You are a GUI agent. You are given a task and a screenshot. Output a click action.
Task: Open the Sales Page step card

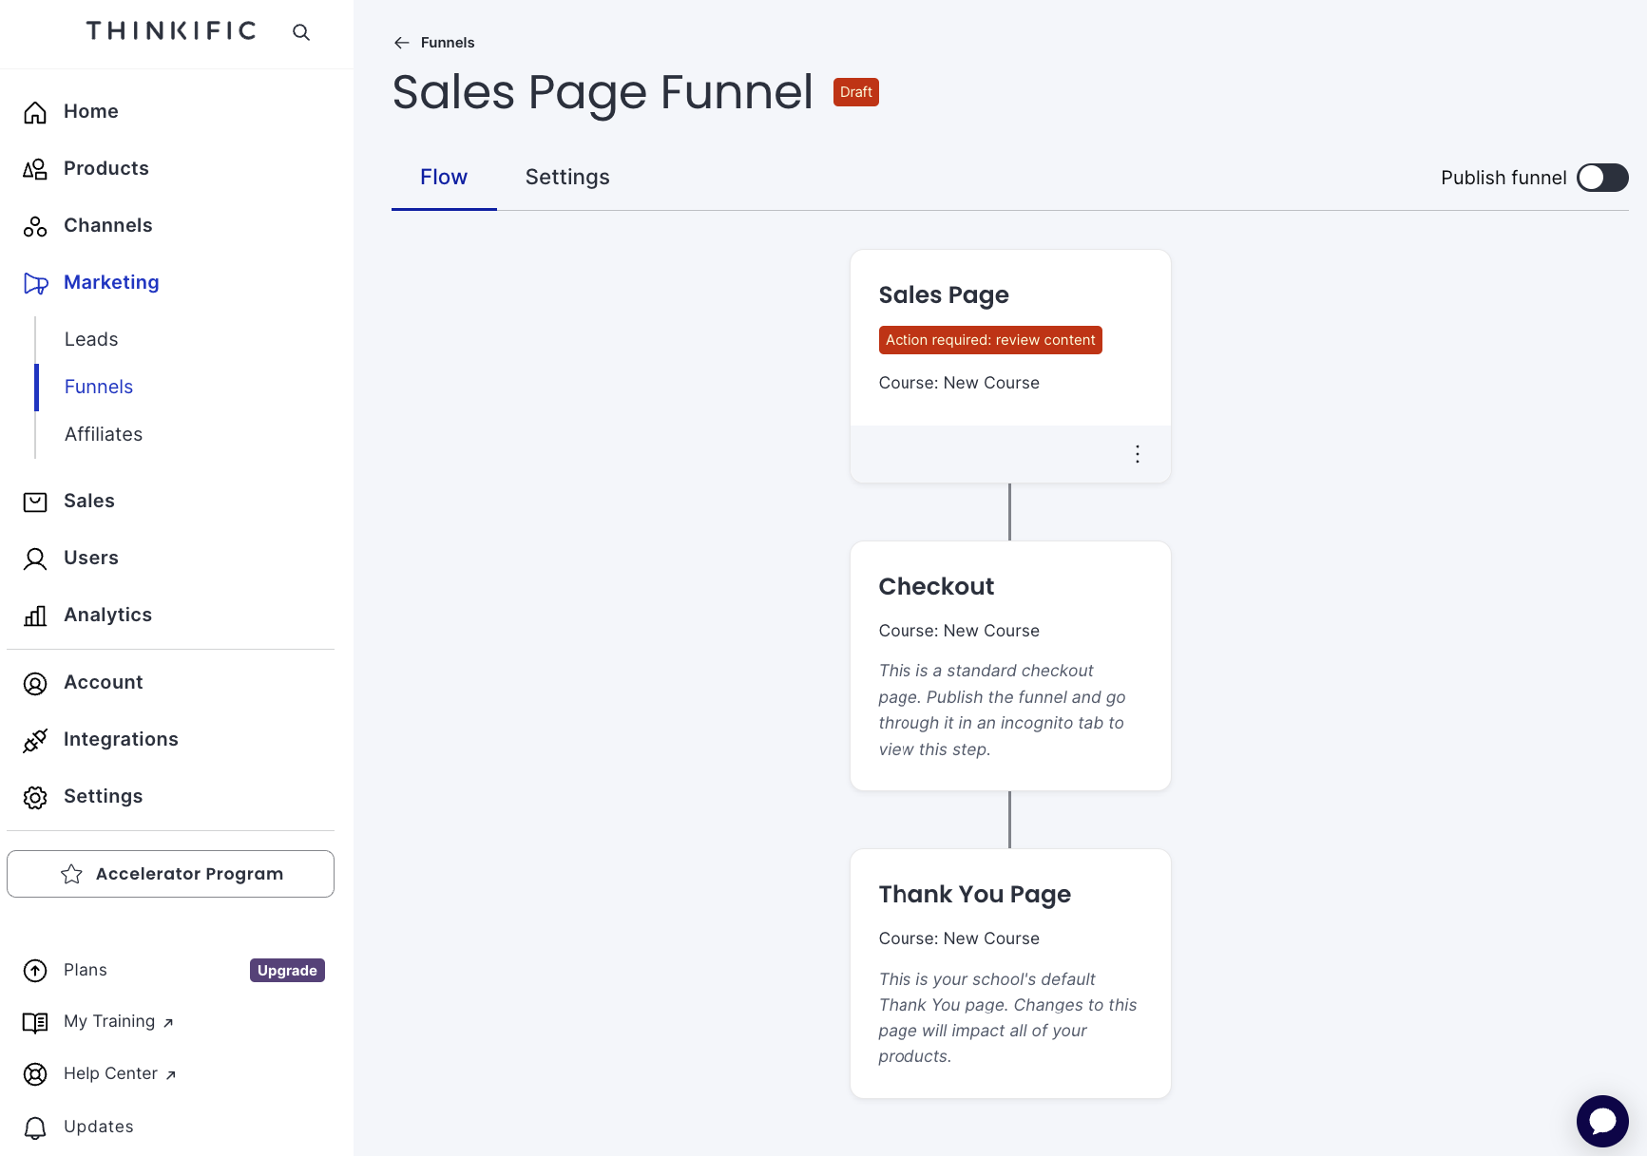1010,366
